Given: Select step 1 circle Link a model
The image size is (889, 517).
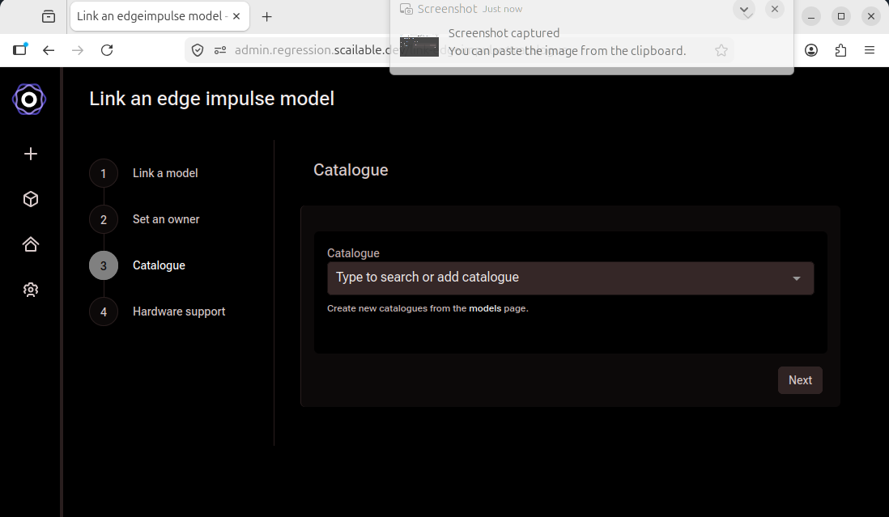Looking at the screenshot, I should pos(103,173).
